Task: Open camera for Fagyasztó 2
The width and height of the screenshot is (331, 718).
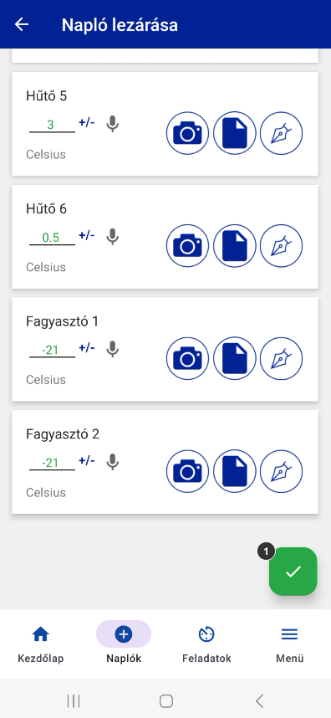Action: 187,471
